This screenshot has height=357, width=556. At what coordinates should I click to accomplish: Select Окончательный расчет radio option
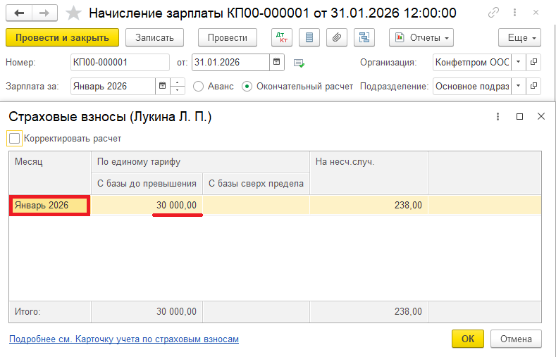(x=247, y=87)
